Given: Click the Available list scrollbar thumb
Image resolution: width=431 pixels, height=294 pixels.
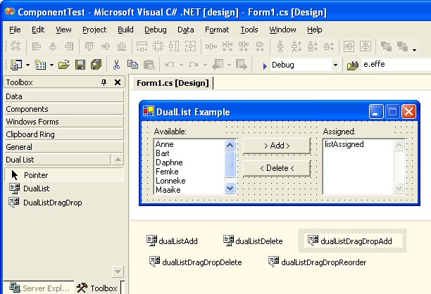Looking at the screenshot, I should pyautogui.click(x=230, y=165).
